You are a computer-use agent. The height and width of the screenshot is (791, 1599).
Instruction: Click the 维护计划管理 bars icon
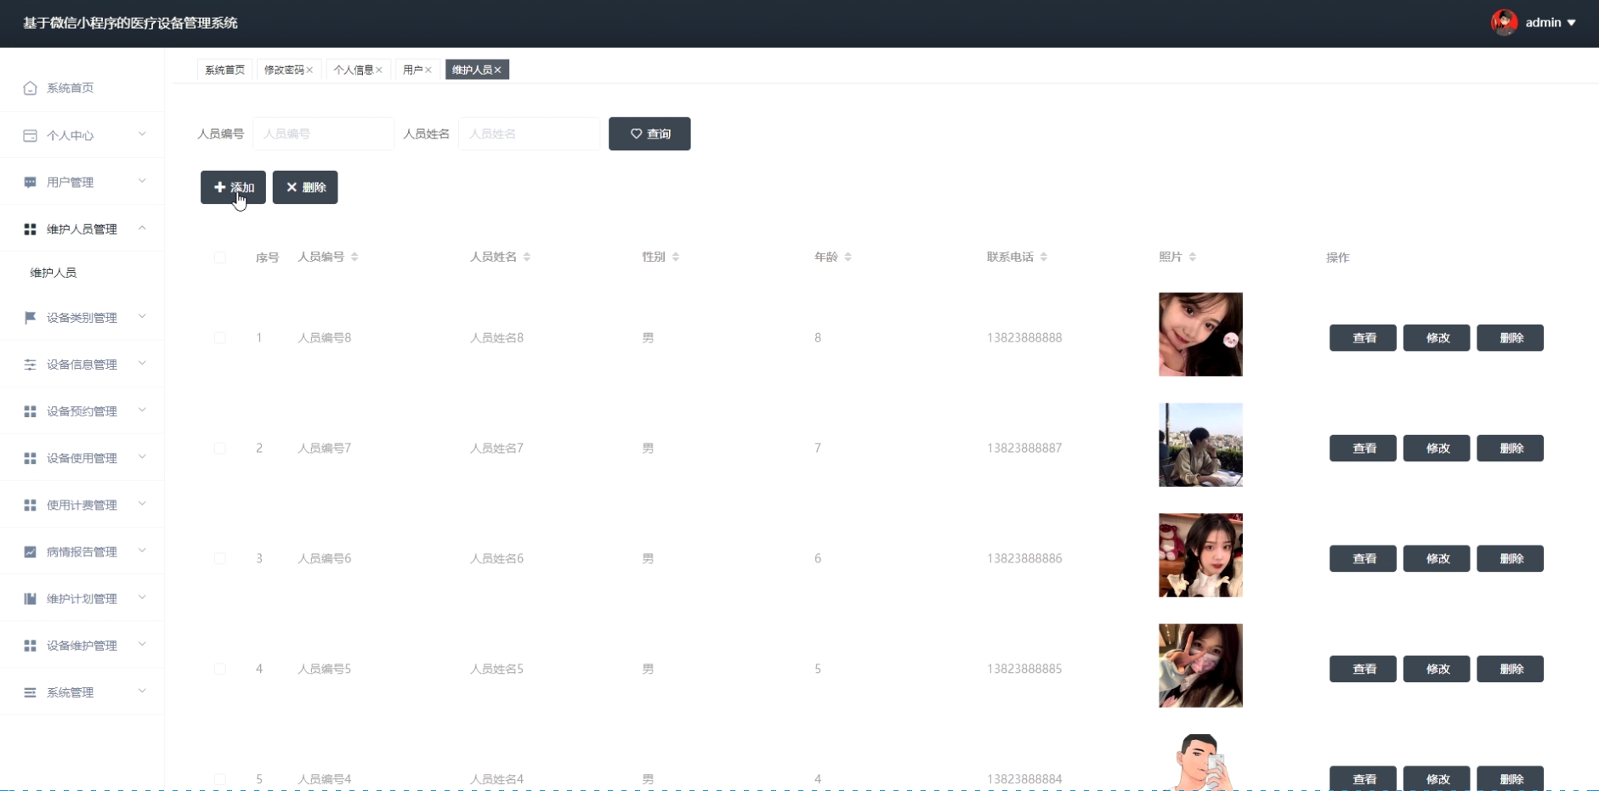click(x=31, y=599)
